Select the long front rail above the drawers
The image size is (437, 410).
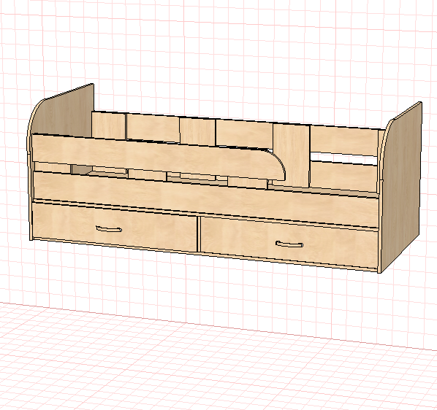(x=206, y=199)
